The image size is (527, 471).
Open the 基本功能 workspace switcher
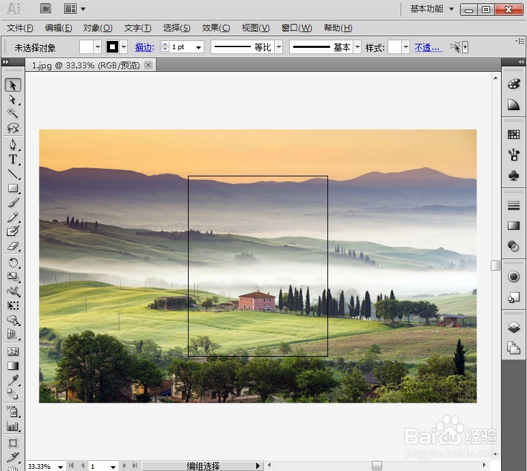click(432, 9)
